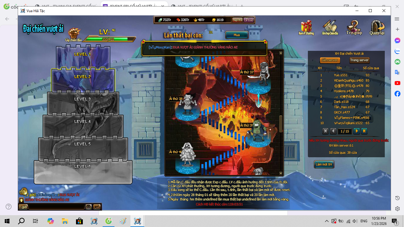Click the Mua button

tap(237, 35)
